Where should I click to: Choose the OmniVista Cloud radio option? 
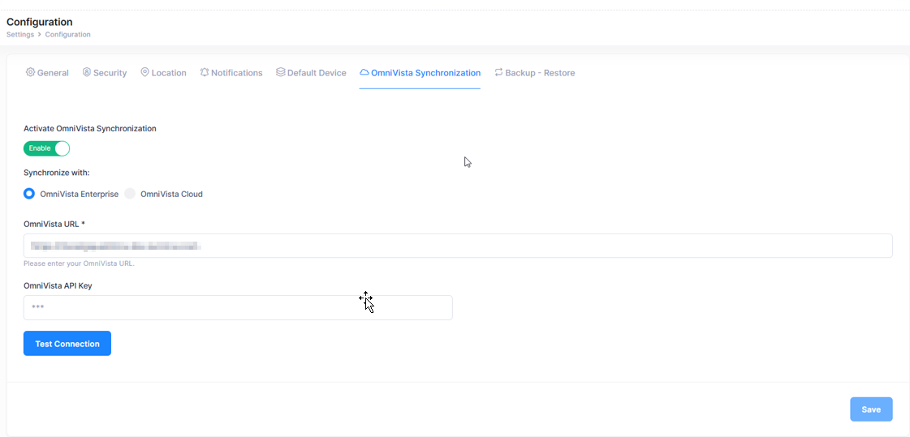pyautogui.click(x=130, y=194)
